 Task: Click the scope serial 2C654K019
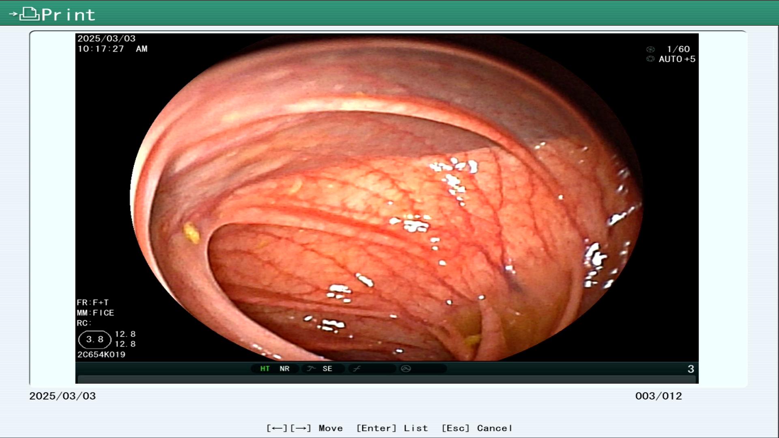point(101,354)
